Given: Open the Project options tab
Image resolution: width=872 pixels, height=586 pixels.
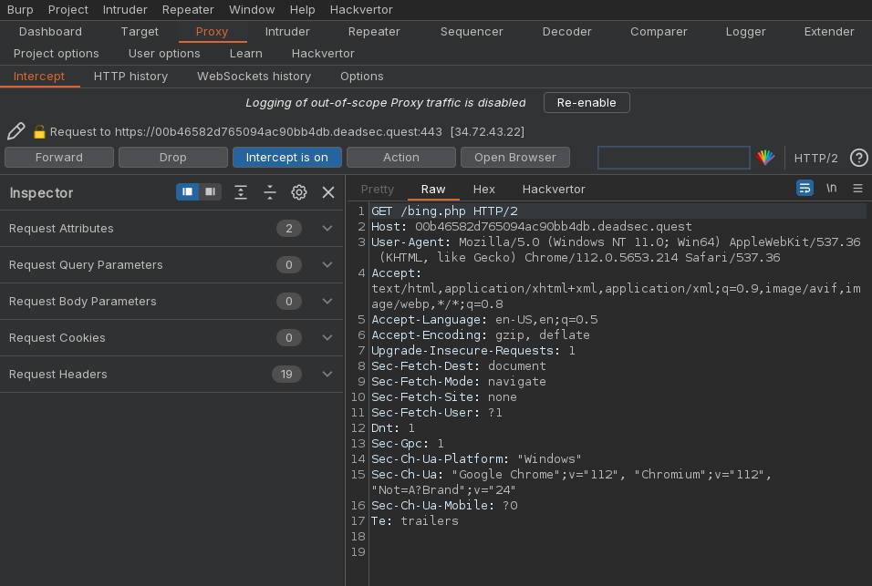Looking at the screenshot, I should point(57,54).
